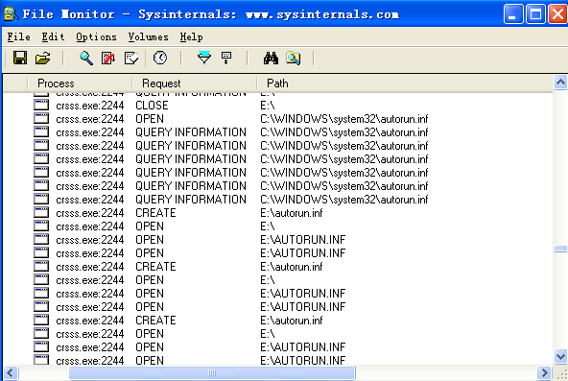Close the File Monitor window

[x=557, y=14]
